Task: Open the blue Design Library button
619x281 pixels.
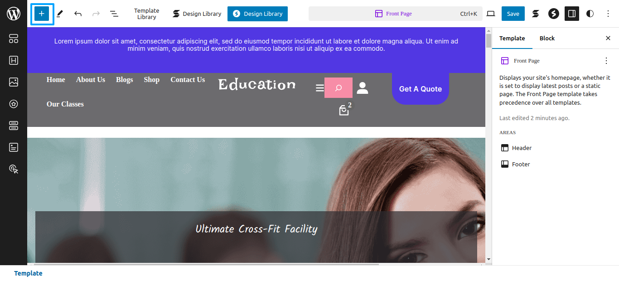Action: (257, 14)
